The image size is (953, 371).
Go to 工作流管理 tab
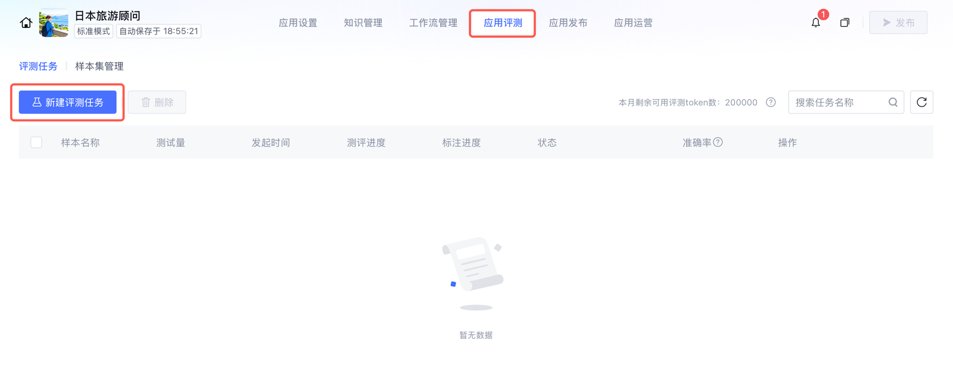433,23
